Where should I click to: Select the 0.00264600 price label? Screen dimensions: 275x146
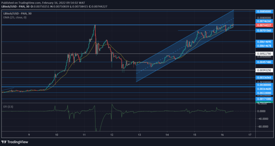click(264, 89)
